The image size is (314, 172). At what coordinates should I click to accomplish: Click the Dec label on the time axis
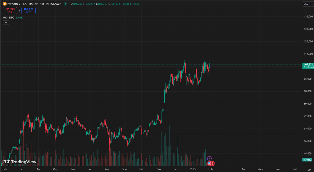coord(176,169)
